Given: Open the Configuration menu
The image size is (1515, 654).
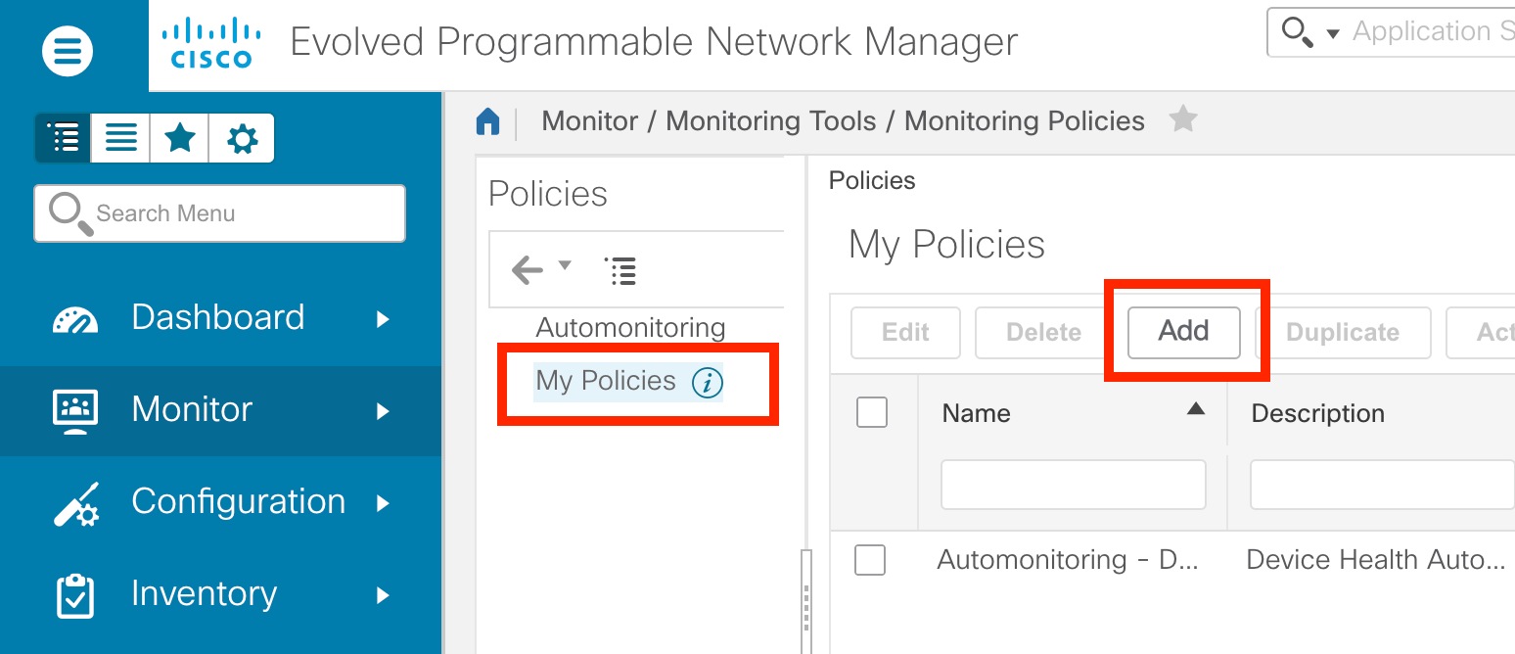Looking at the screenshot, I should 239,502.
